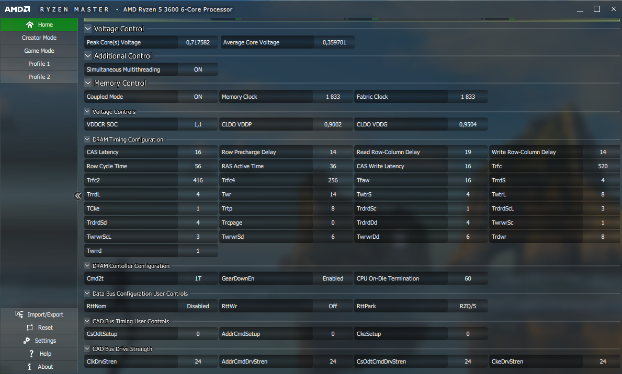
Task: Click the Reset icon
Action: click(30, 327)
